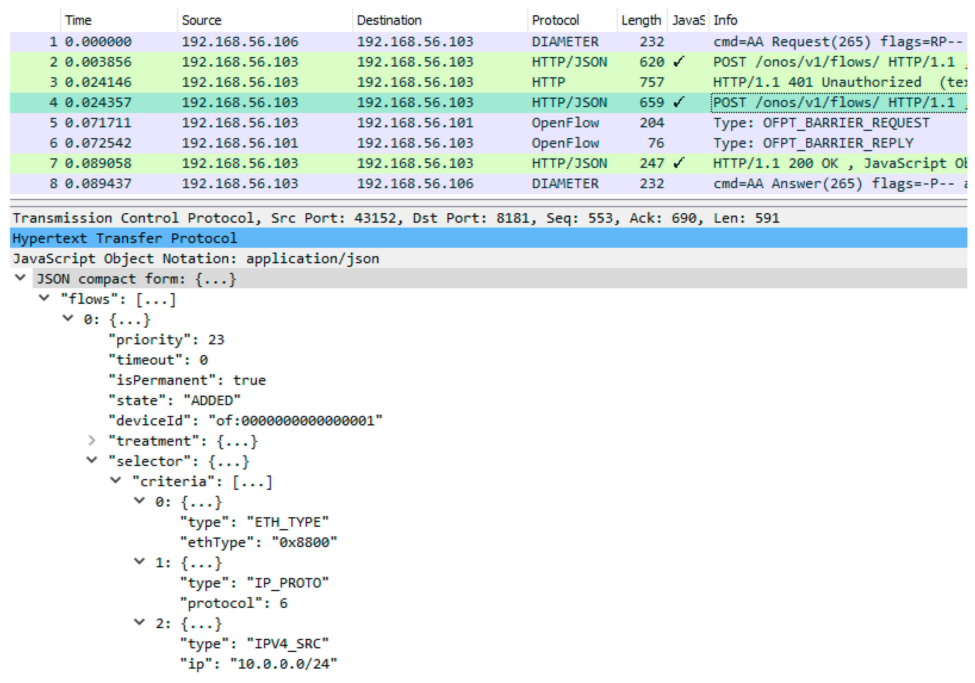This screenshot has width=975, height=683.
Task: Select the Hypertext Transfer Protocol line
Action: (124, 238)
